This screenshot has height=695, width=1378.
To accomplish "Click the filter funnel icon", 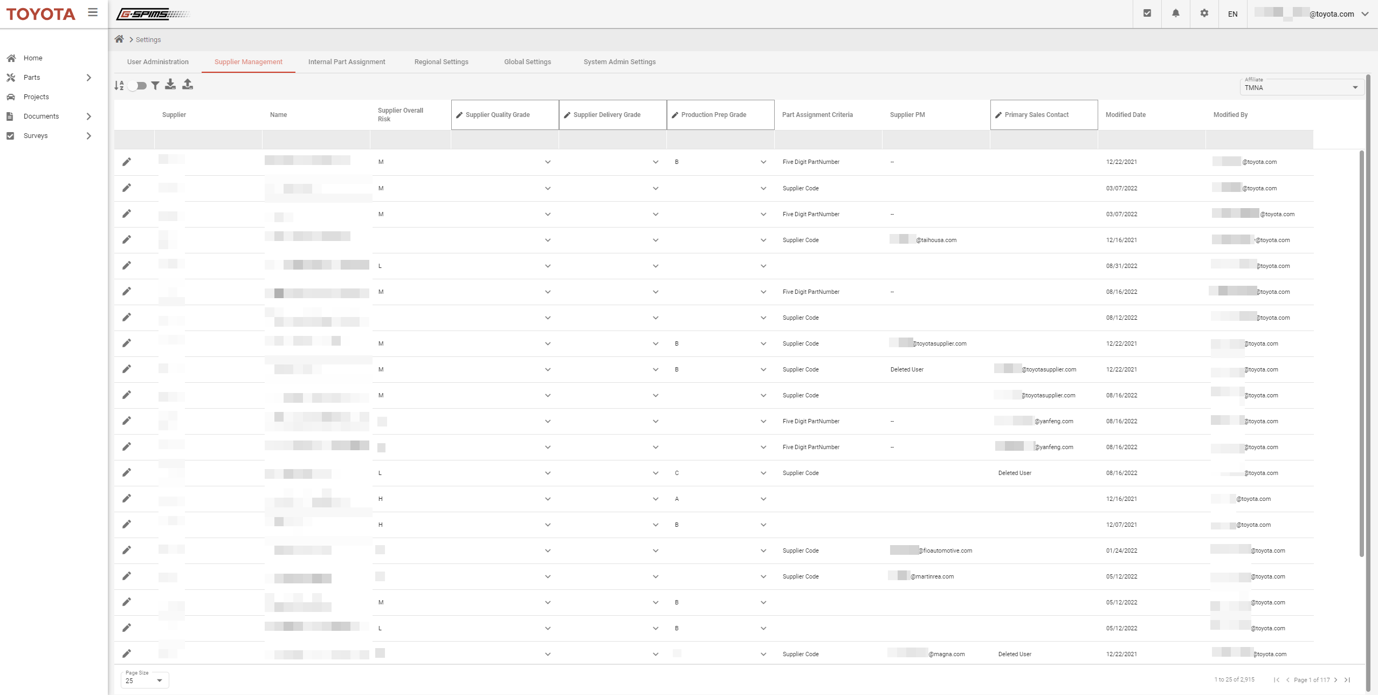I will (155, 86).
